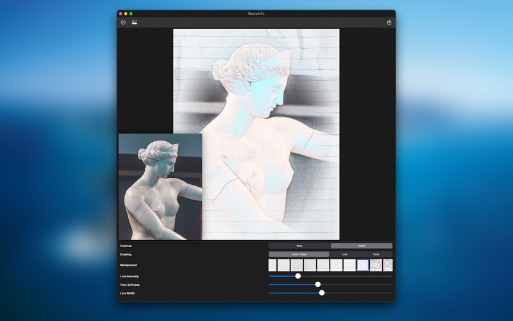Click the Line Intensity slider handle

click(298, 276)
